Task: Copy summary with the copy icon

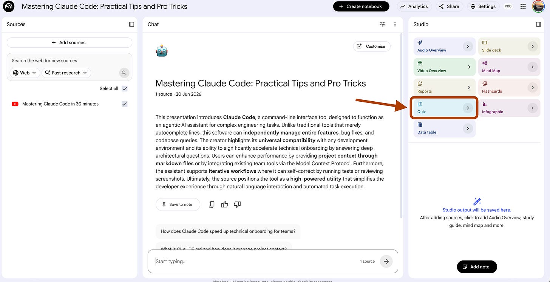Action: click(212, 205)
